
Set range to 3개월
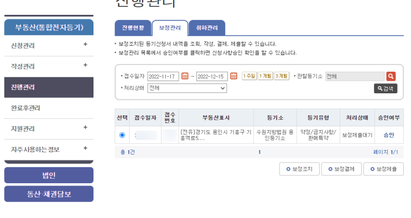coord(282,76)
